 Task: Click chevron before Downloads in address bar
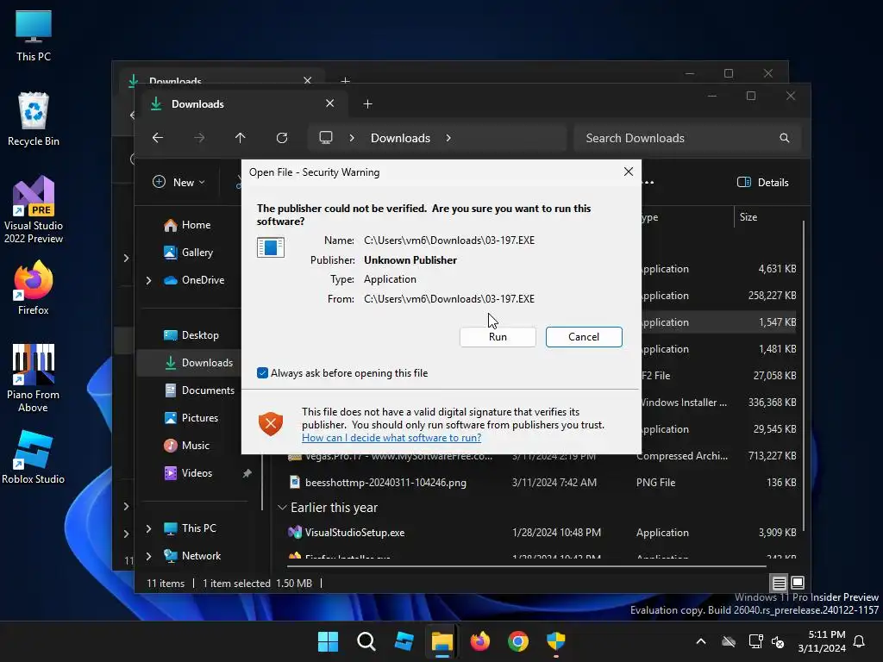click(x=352, y=138)
